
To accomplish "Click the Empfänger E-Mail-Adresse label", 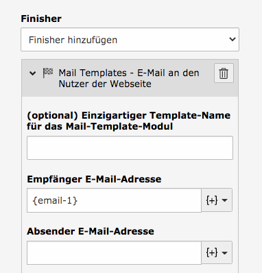I will click(x=94, y=179).
